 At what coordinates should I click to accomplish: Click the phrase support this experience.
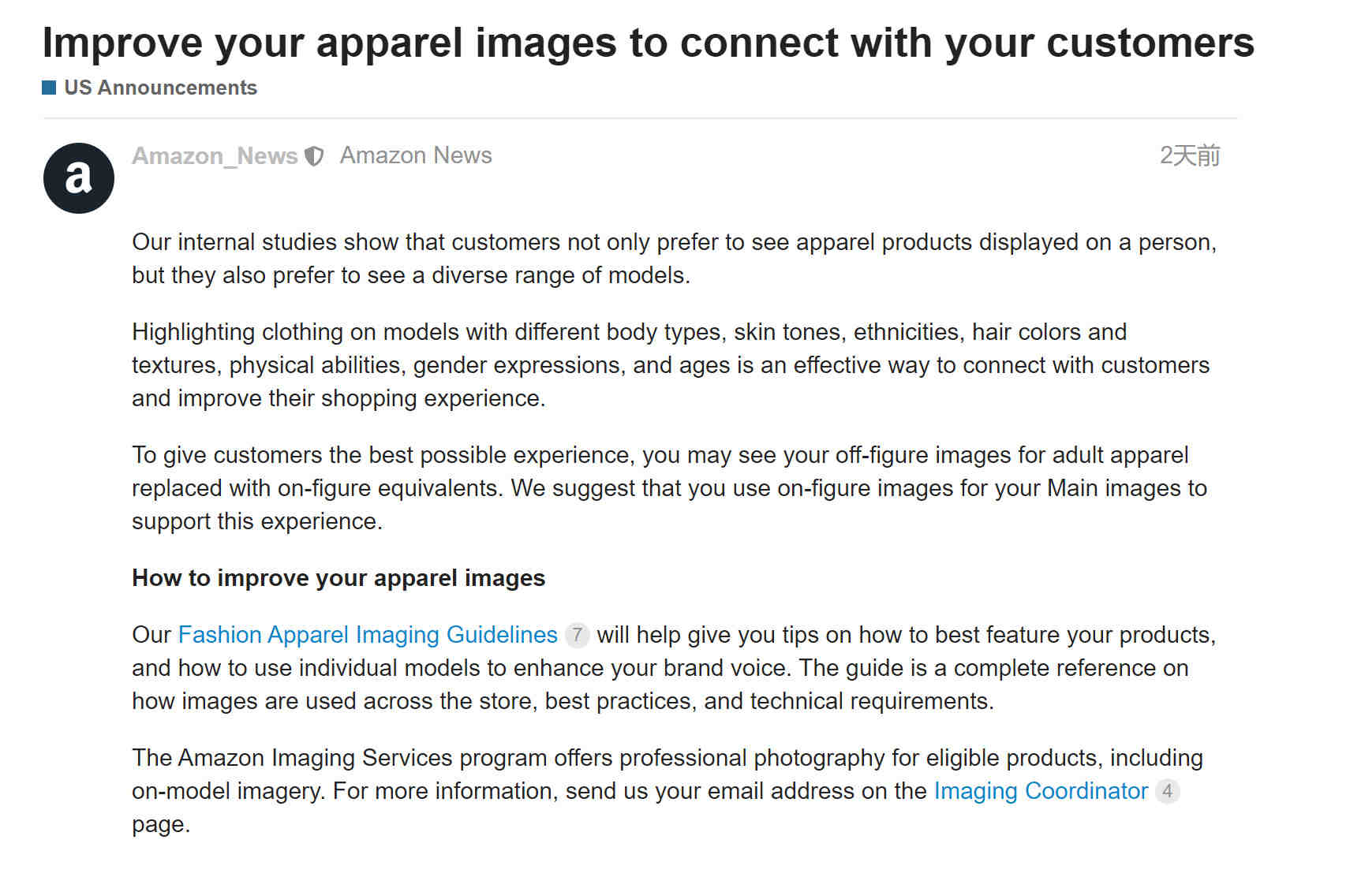tap(257, 521)
